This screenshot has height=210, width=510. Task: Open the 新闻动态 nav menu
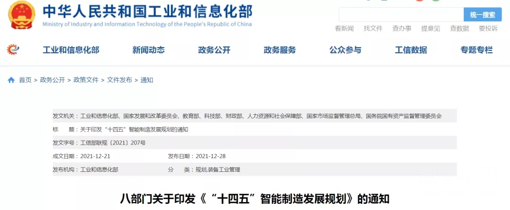tap(148, 50)
